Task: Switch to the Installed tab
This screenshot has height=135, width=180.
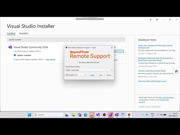Action: [x=11, y=33]
